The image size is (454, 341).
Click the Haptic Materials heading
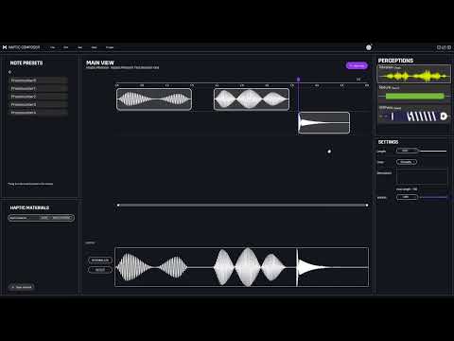tap(29, 207)
